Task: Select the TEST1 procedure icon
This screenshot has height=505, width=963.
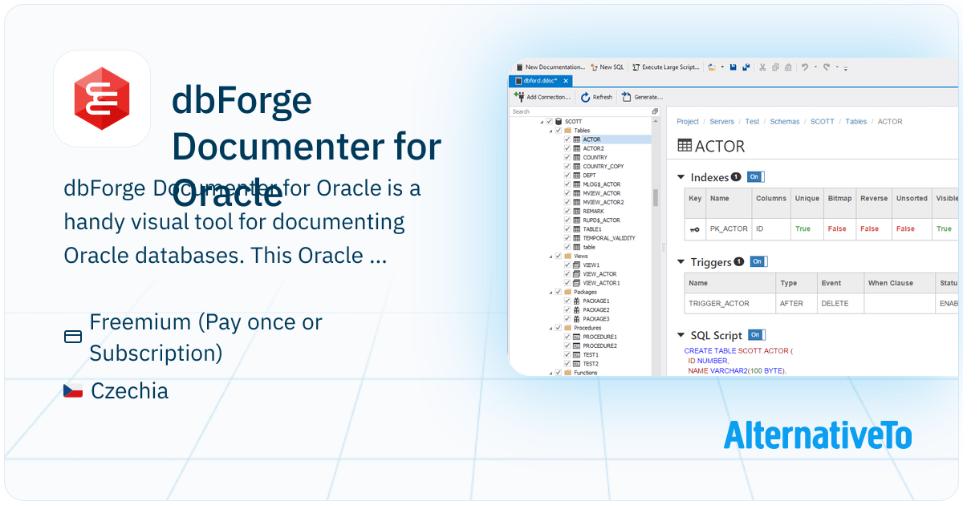Action: [576, 354]
